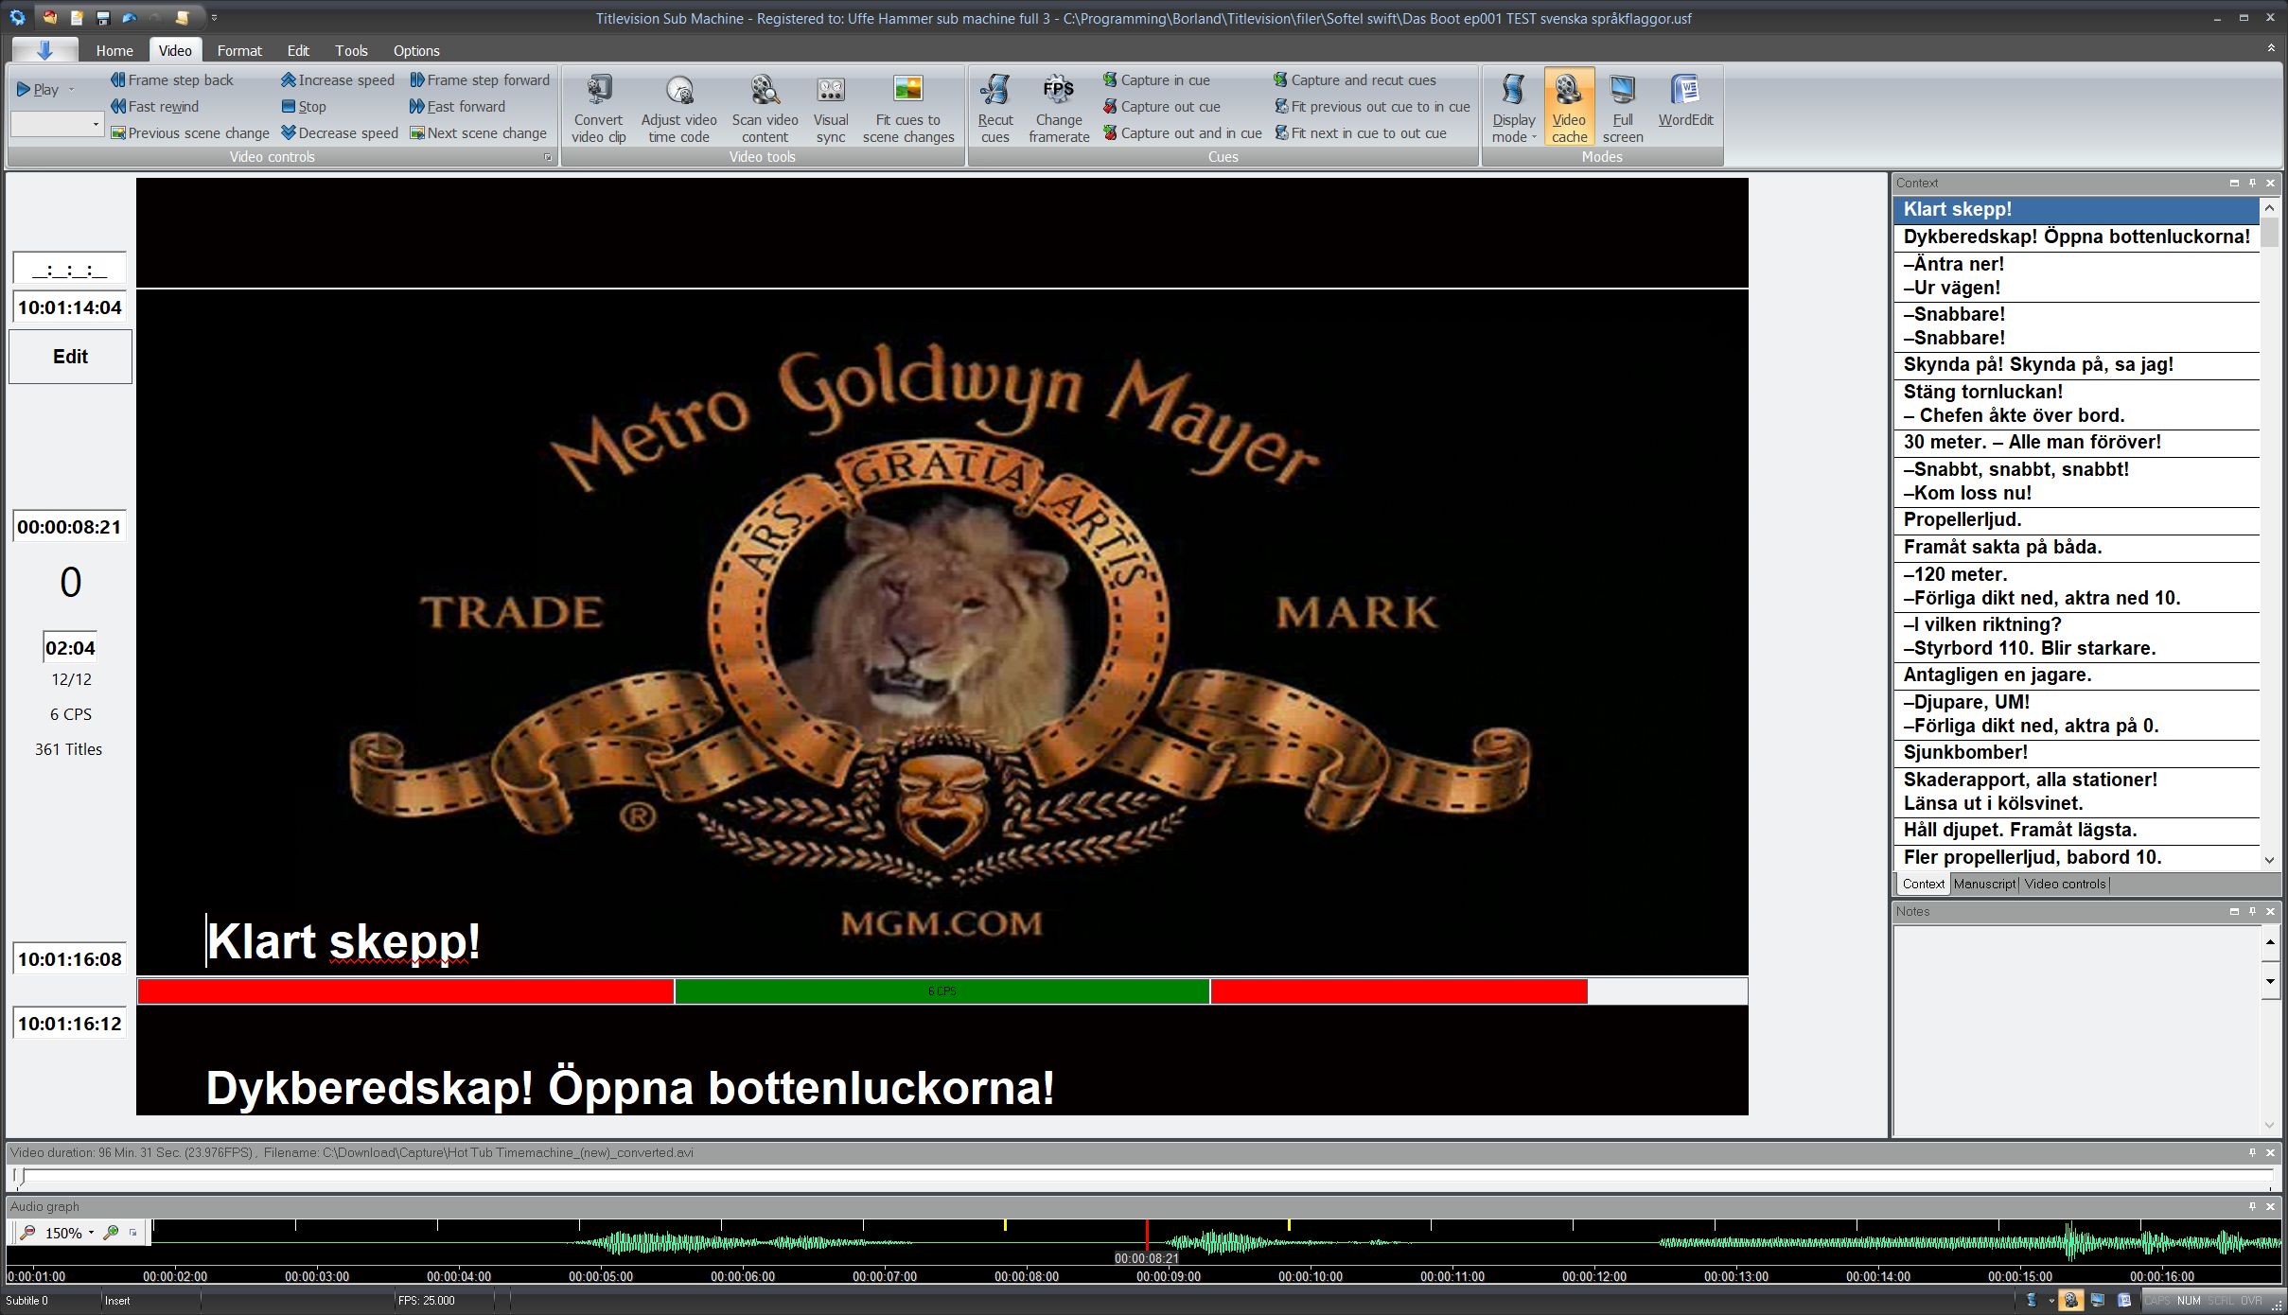The image size is (2288, 1315).
Task: Click the new document icon in title bar
Action: [x=77, y=18]
